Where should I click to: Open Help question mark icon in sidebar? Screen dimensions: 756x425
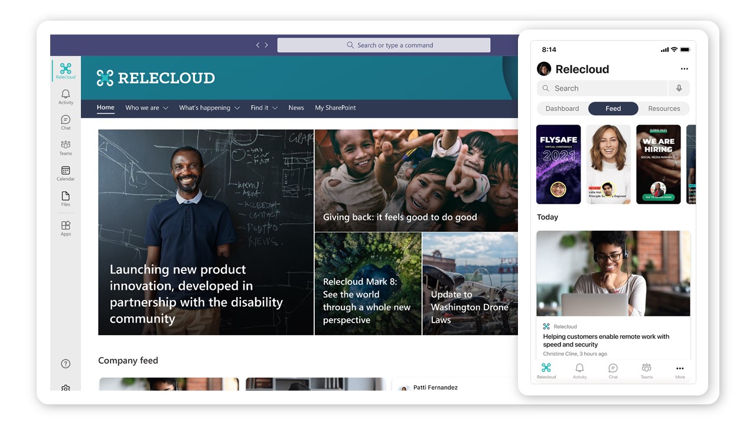(66, 364)
